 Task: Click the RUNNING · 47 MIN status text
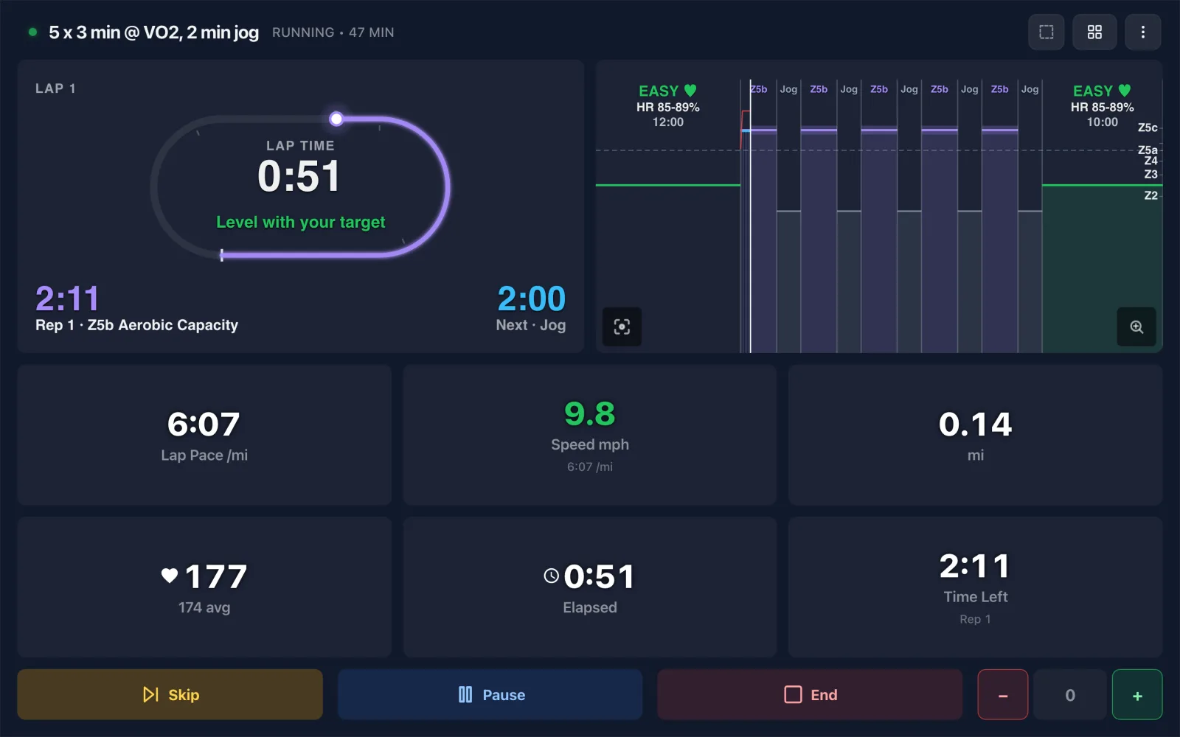(x=333, y=32)
